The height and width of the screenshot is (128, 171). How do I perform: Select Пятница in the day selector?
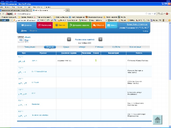click(x=99, y=47)
